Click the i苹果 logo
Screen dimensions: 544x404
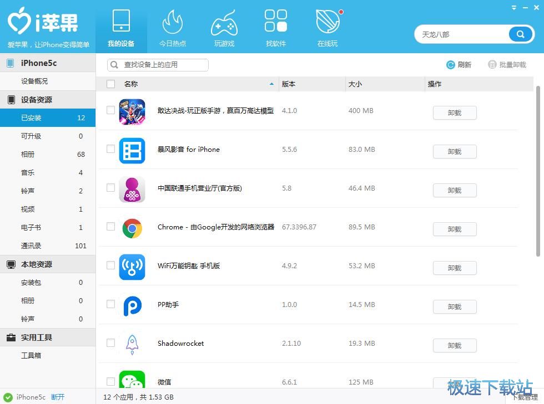click(x=43, y=22)
